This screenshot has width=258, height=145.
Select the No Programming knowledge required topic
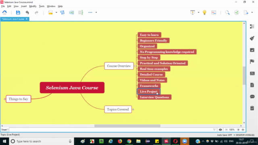[x=167, y=52]
